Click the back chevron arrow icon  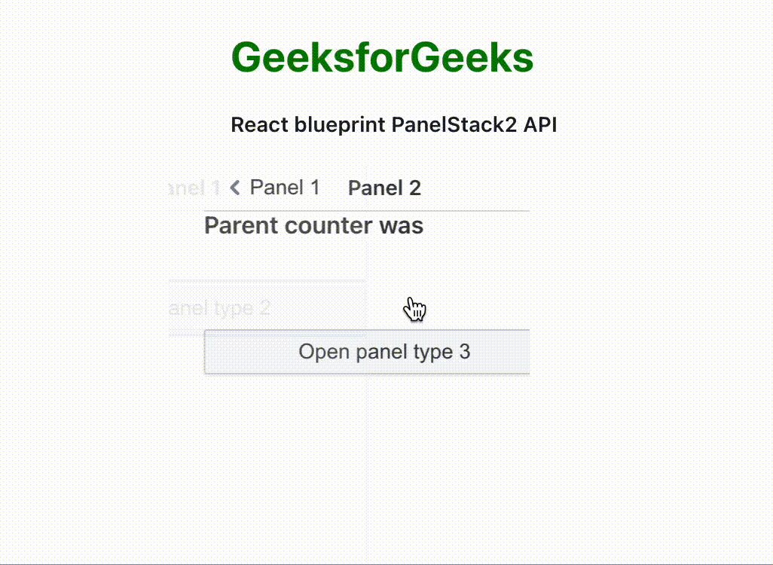[x=235, y=188]
